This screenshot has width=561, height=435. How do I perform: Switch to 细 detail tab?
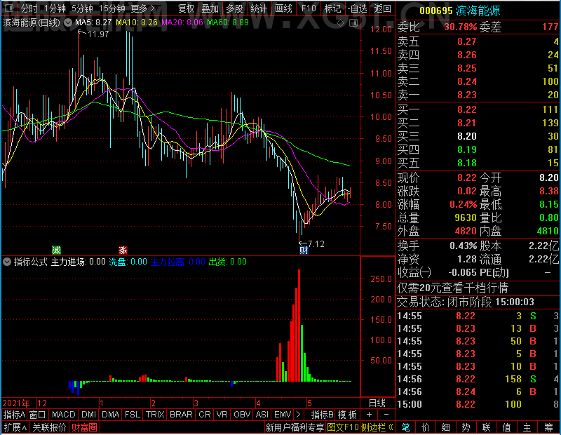tap(446, 427)
